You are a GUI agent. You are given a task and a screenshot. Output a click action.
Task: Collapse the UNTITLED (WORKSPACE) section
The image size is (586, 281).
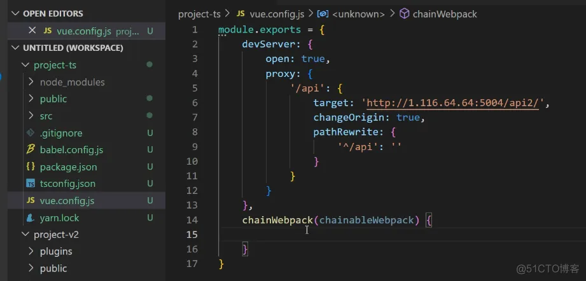coord(15,48)
